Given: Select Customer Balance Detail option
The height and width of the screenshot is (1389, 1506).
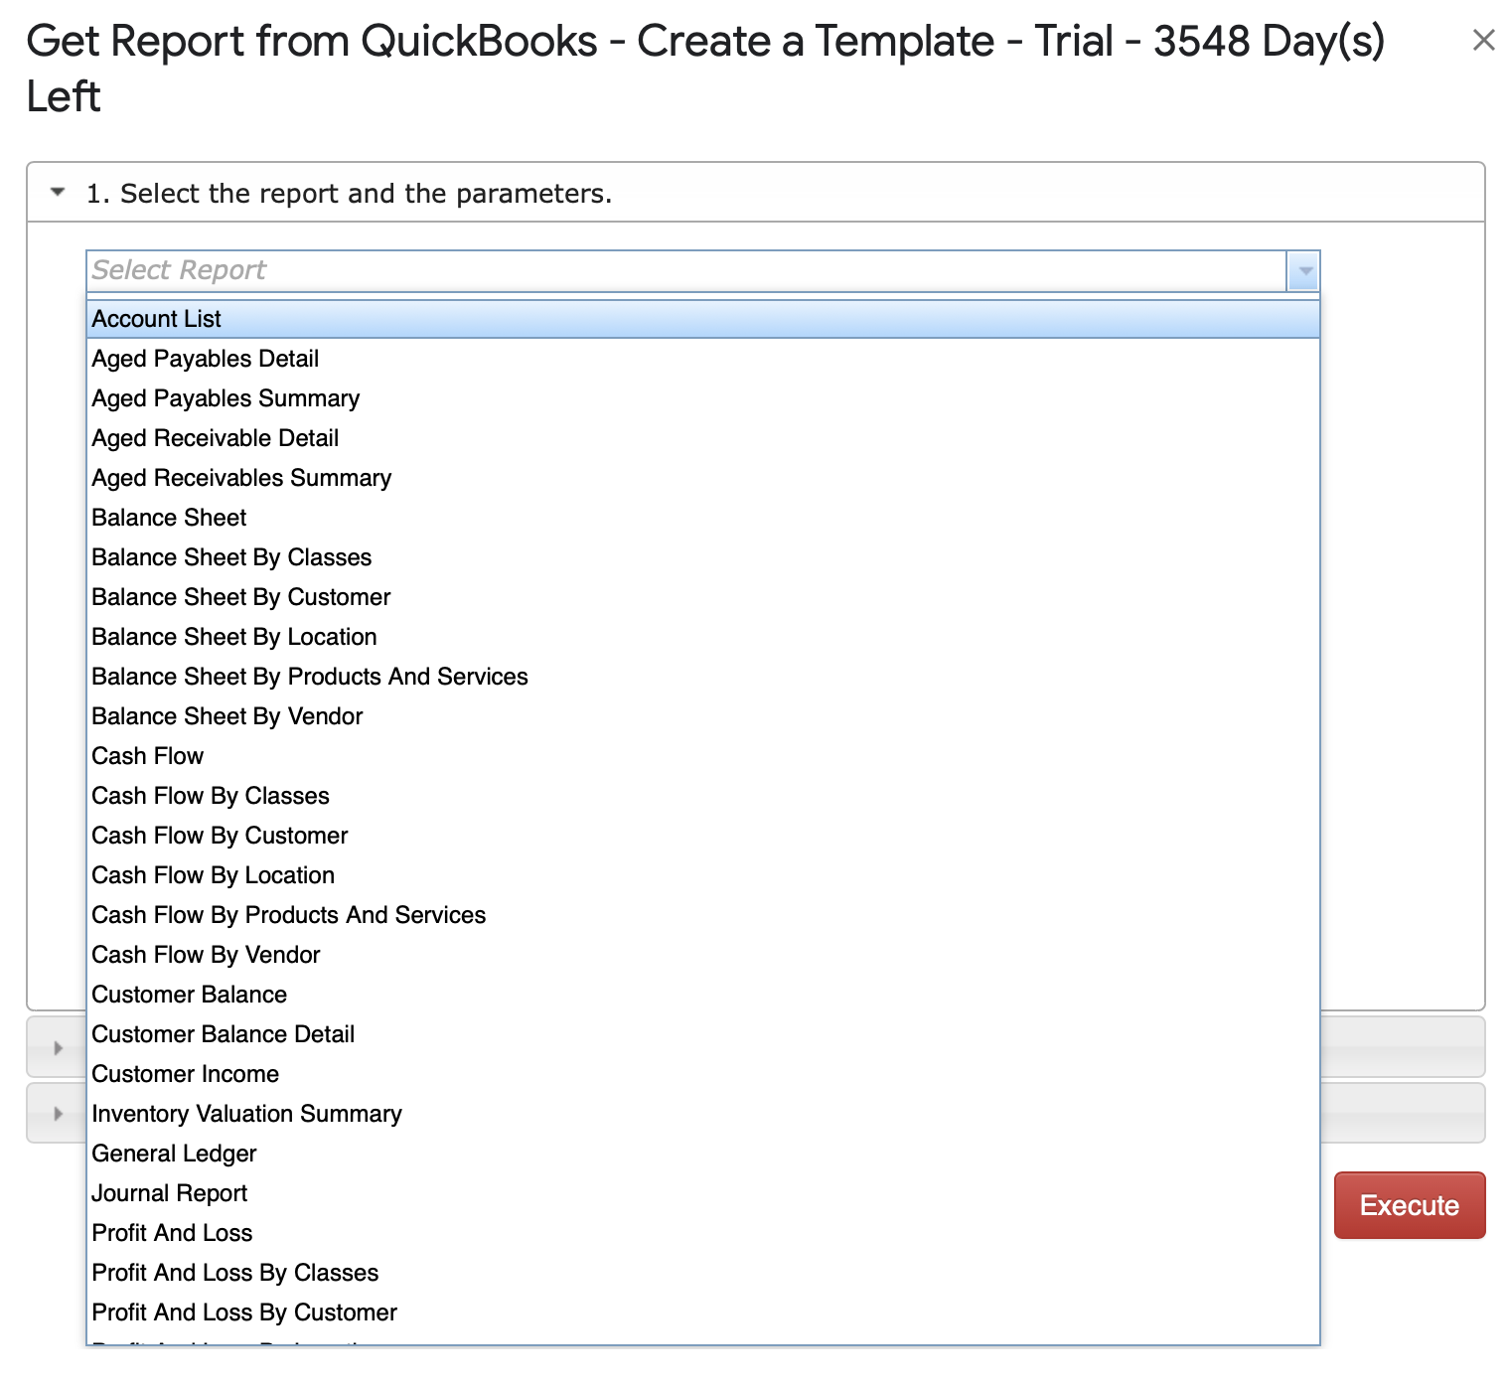Looking at the screenshot, I should 224,1034.
